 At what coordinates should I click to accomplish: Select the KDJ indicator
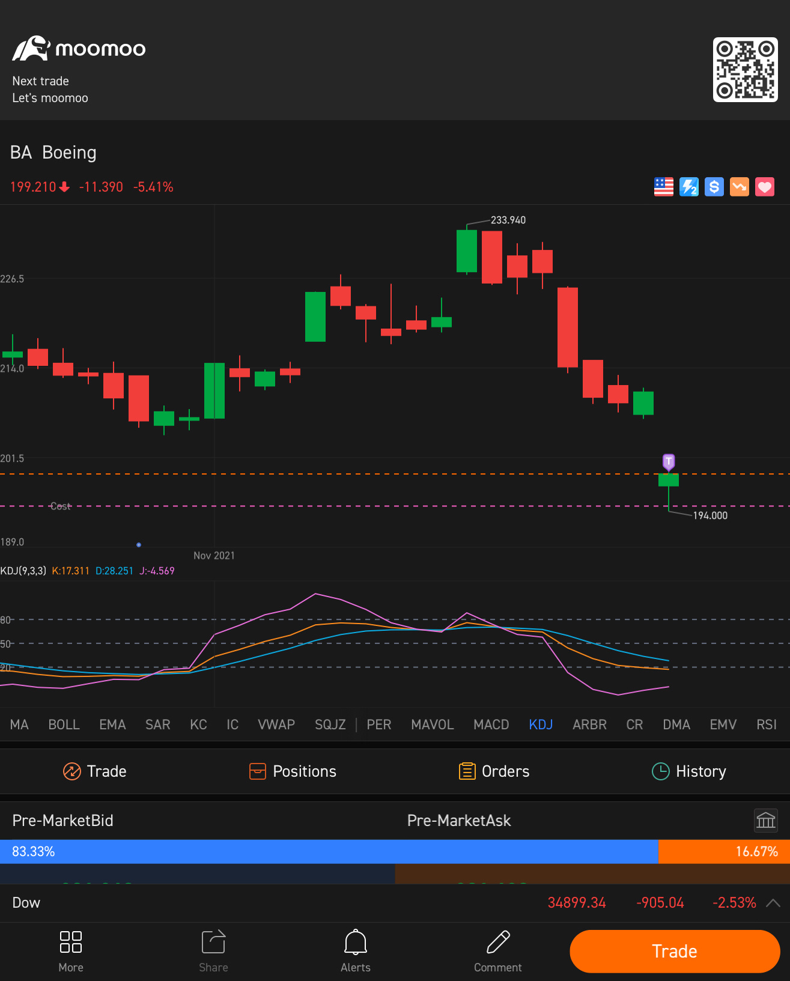tap(541, 724)
